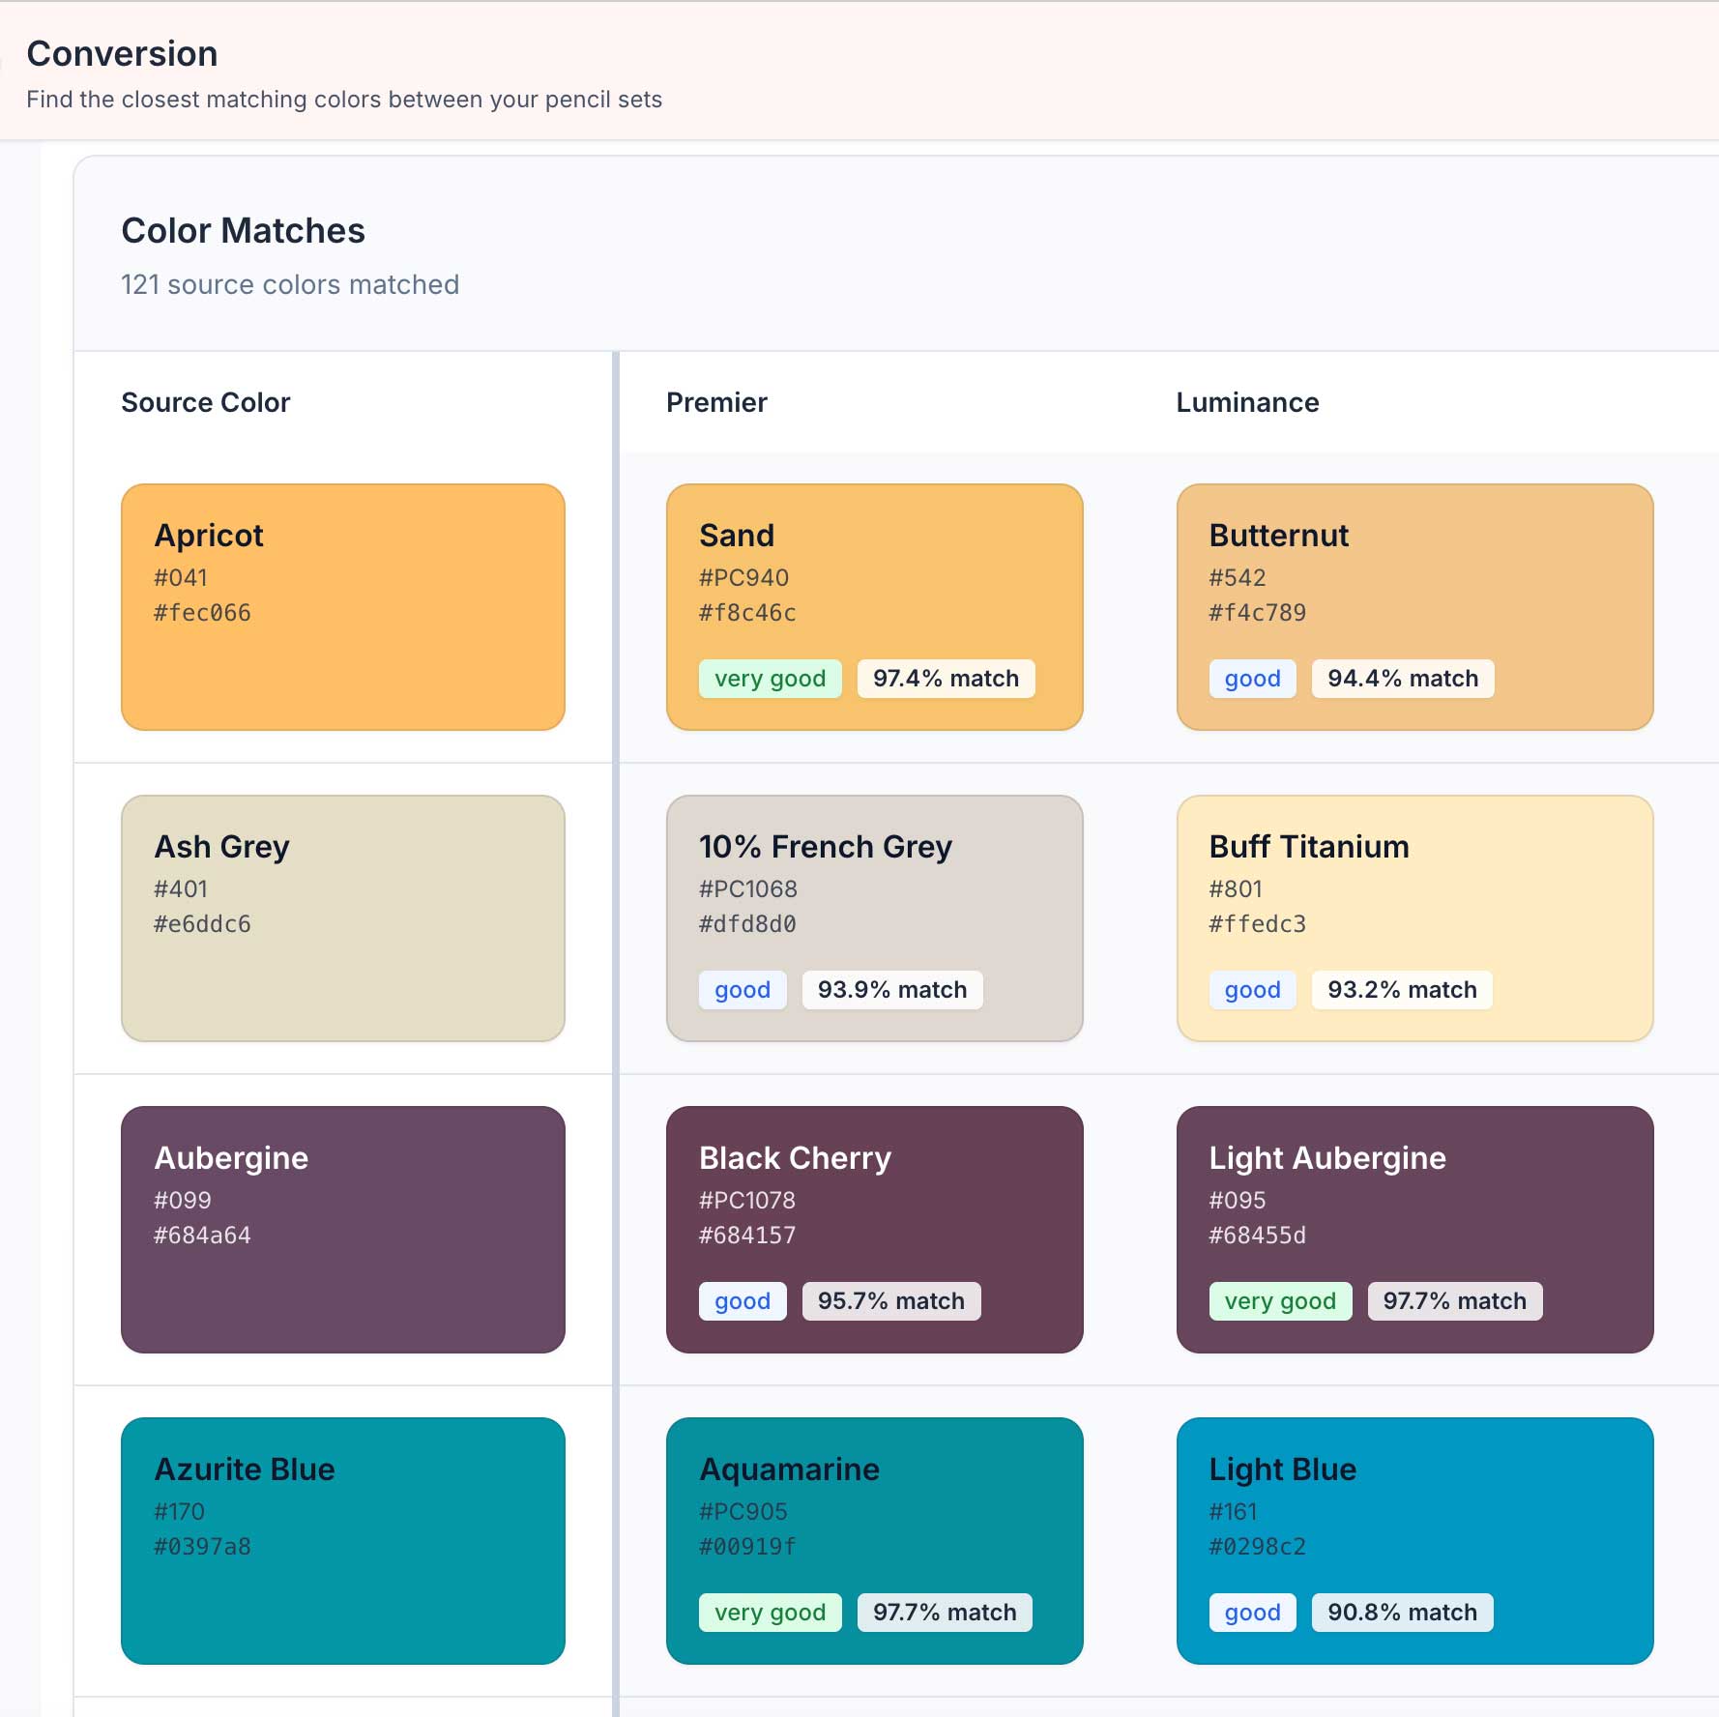
Task: Click the Color Matches heading
Action: pos(244,231)
